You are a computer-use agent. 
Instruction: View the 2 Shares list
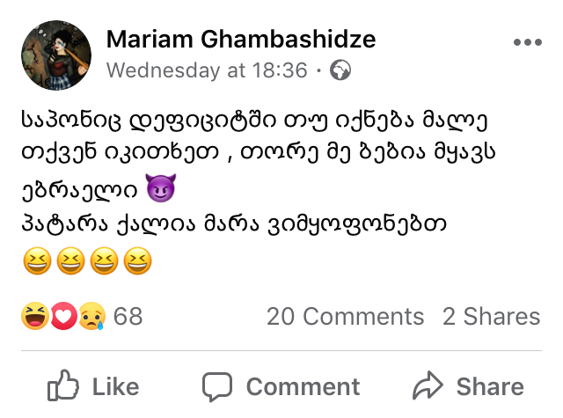click(491, 317)
